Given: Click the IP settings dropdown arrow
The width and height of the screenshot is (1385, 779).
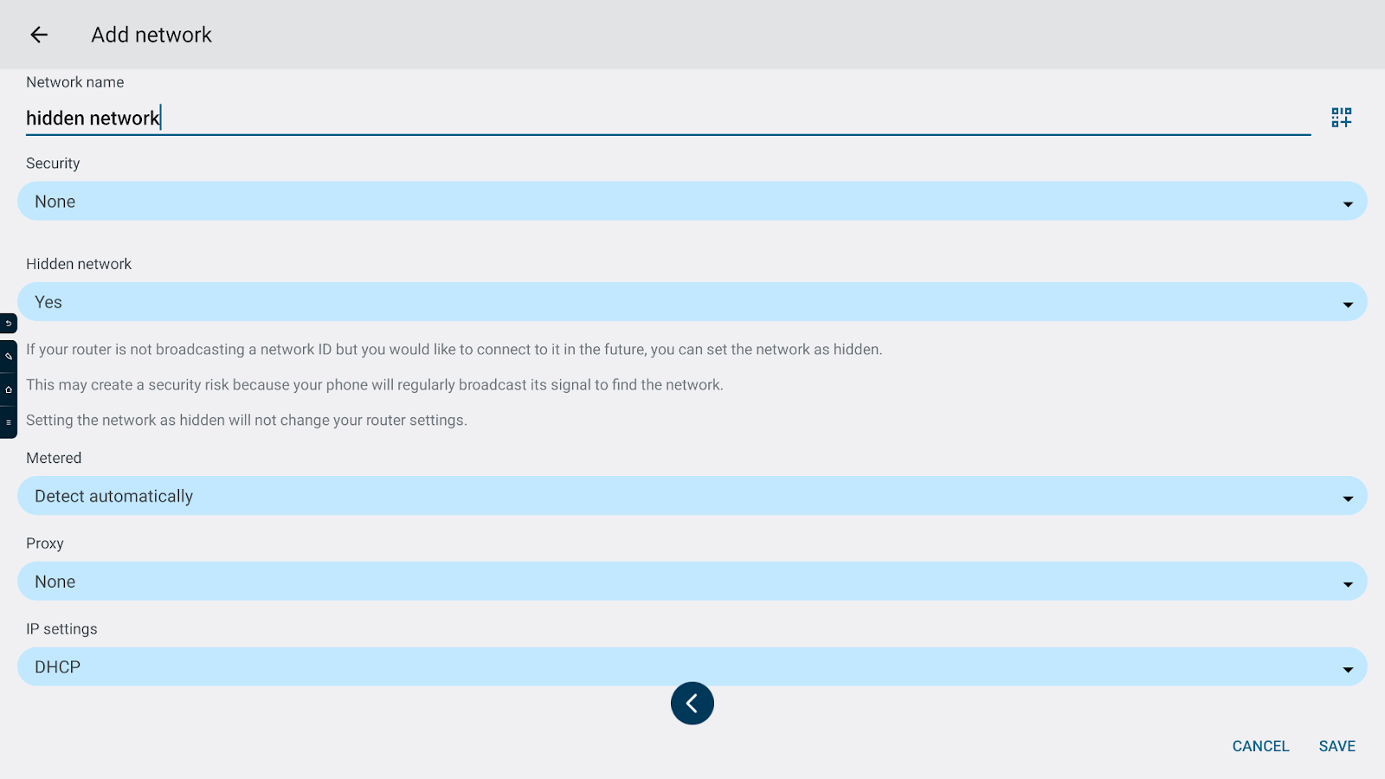Looking at the screenshot, I should coord(1347,670).
